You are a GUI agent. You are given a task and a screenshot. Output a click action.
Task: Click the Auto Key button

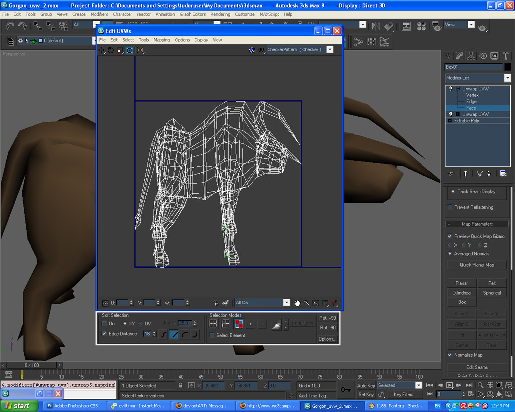click(x=366, y=386)
